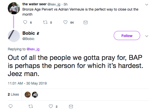Open the water seer's profile picture
Image resolution: width=157 pixels, height=111 pixels.
click(14, 9)
